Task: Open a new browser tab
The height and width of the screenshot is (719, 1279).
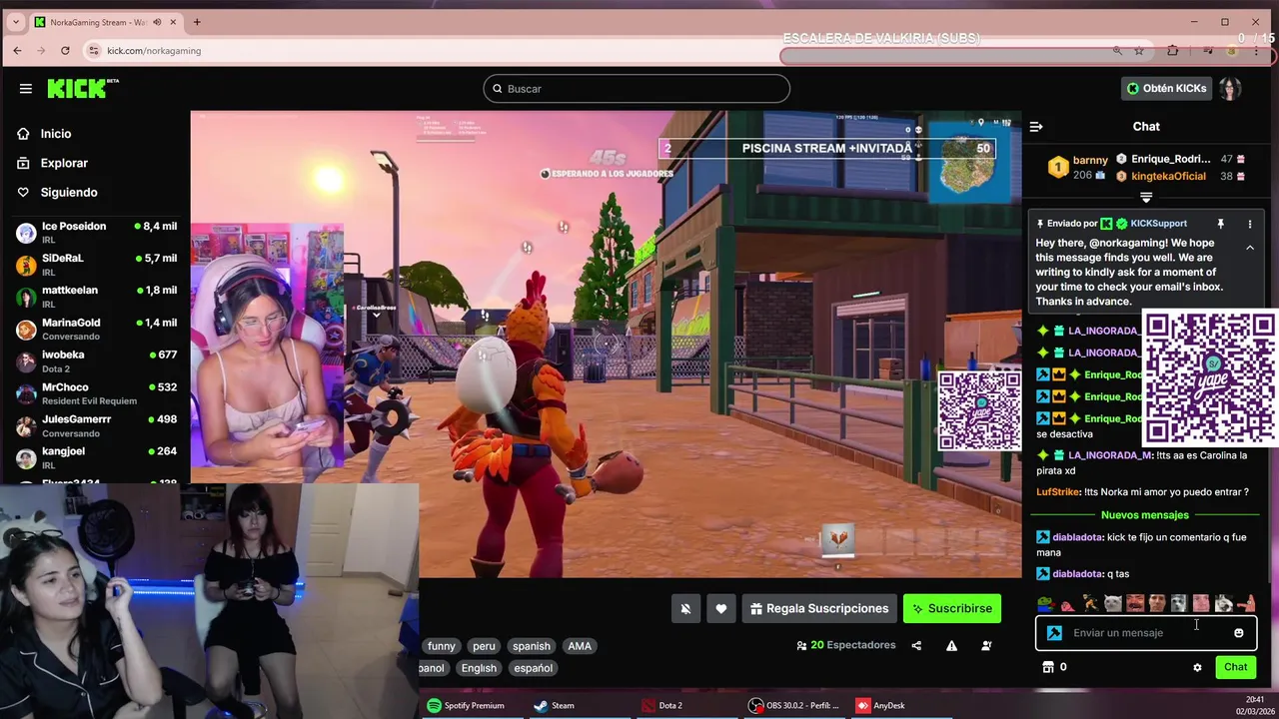Action: pos(197,22)
